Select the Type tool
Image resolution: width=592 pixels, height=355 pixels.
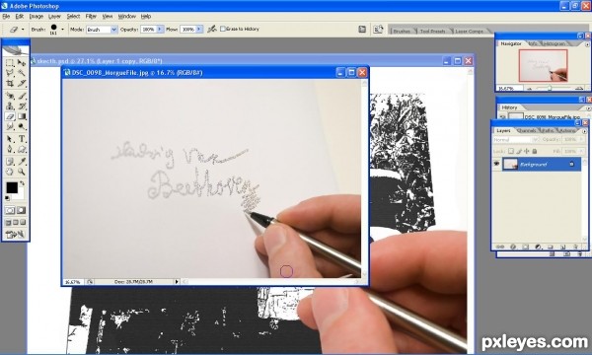(x=22, y=139)
